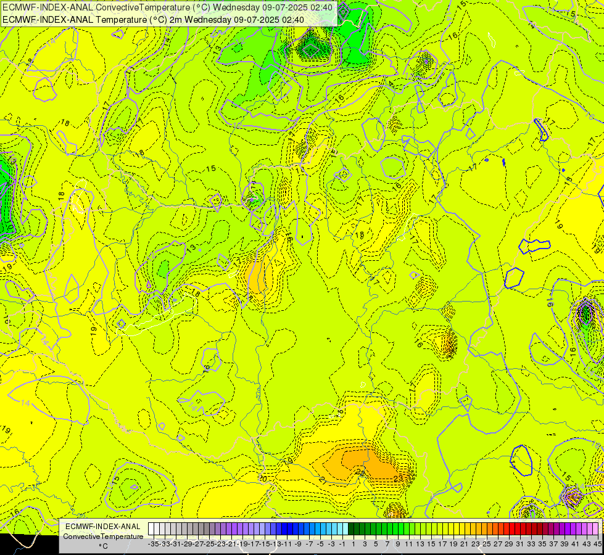The width and height of the screenshot is (604, 555).
Task: Click the legend scale number '-1'
Action: pyautogui.click(x=342, y=544)
